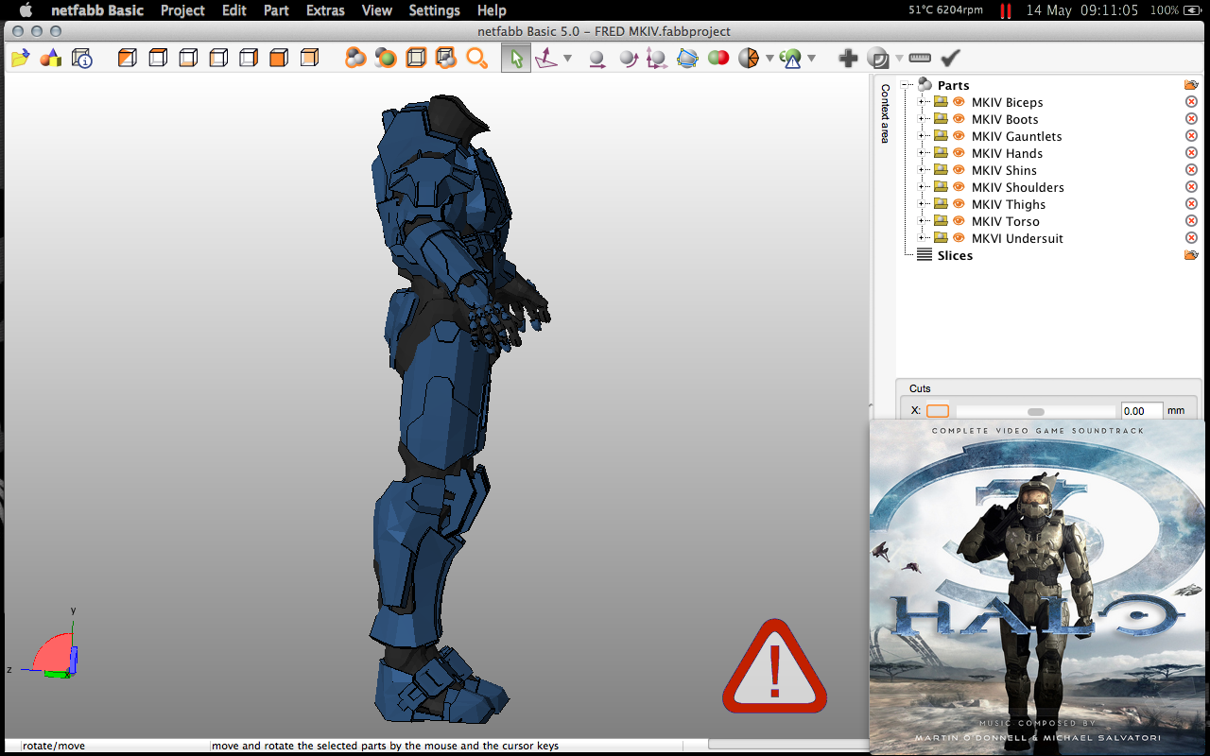Open the Settings menu
Image resolution: width=1210 pixels, height=756 pixels.
(434, 10)
